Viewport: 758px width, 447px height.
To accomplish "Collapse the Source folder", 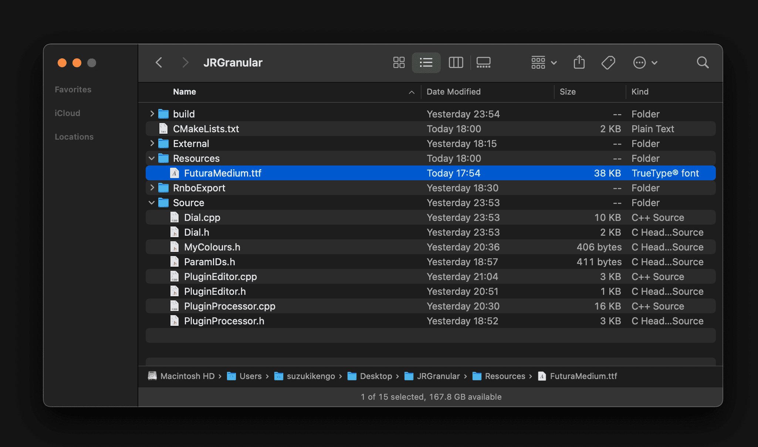I will click(152, 203).
